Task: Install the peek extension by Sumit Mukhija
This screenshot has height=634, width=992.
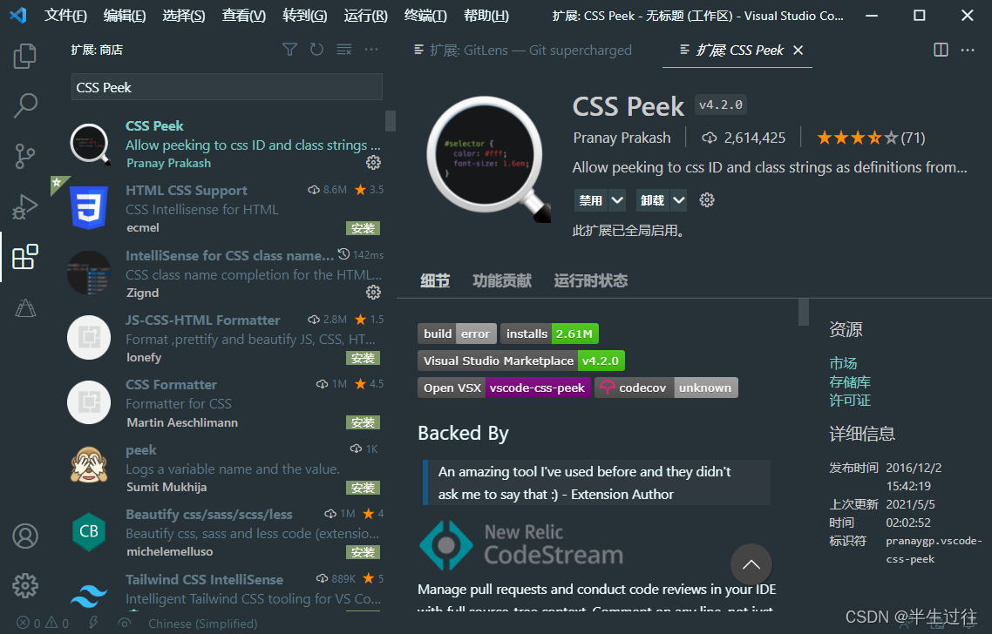Action: coord(364,488)
